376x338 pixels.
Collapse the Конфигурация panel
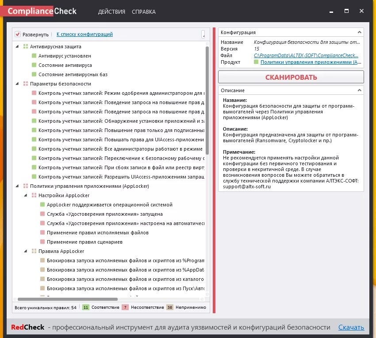coord(359,32)
